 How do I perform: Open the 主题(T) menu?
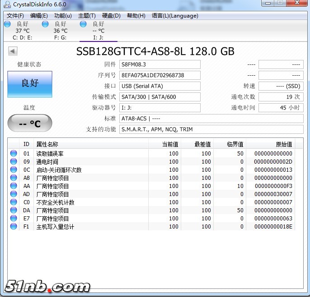pyautogui.click(x=87, y=16)
